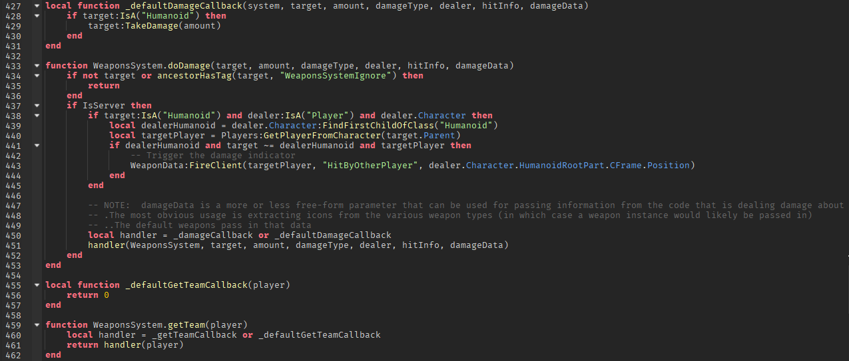Image resolution: width=849 pixels, height=361 pixels.
Task: Collapse the WeaponsSystem.getTeam fold on line 459
Action: 36,324
